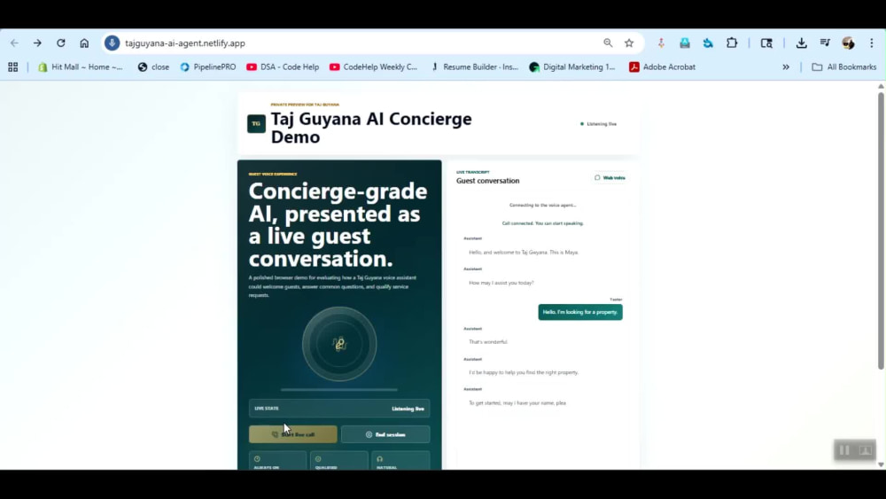886x499 pixels.
Task: Open the CodeHelp Weekly bookmark
Action: 374,66
